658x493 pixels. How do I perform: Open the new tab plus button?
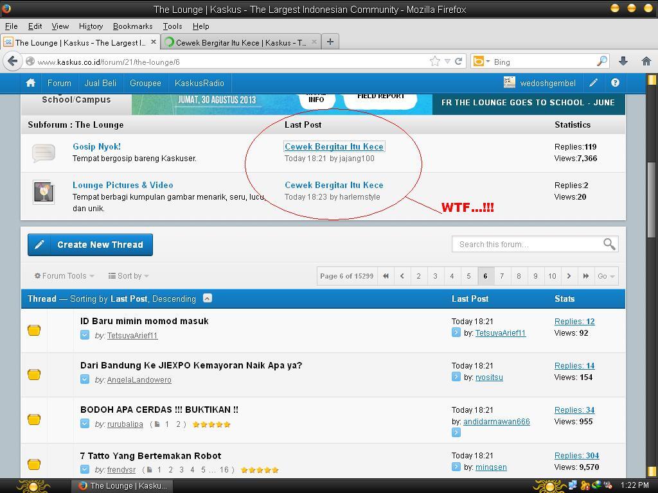point(330,42)
